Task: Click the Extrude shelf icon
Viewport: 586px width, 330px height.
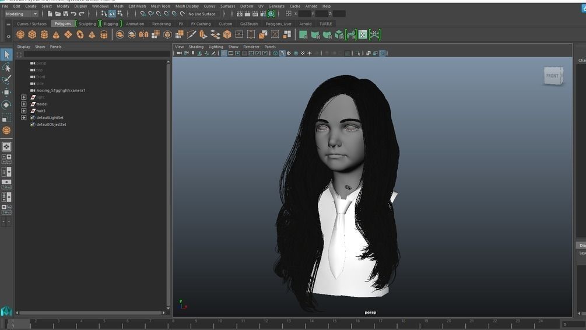Action: tap(203, 35)
